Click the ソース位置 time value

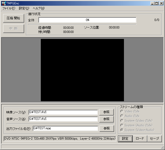click(114, 28)
